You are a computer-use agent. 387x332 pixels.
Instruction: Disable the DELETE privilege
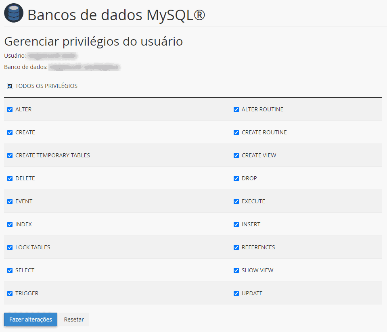tap(10, 178)
